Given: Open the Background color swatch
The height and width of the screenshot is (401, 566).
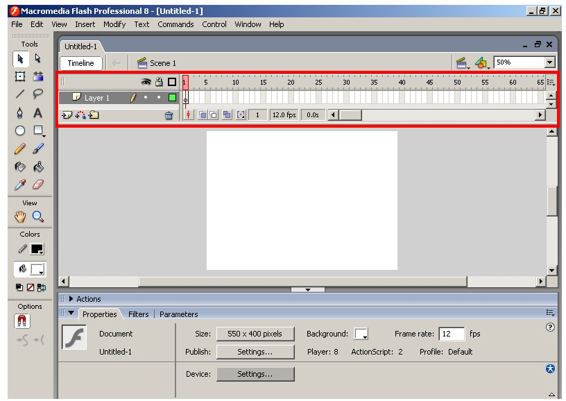Looking at the screenshot, I should click(361, 334).
